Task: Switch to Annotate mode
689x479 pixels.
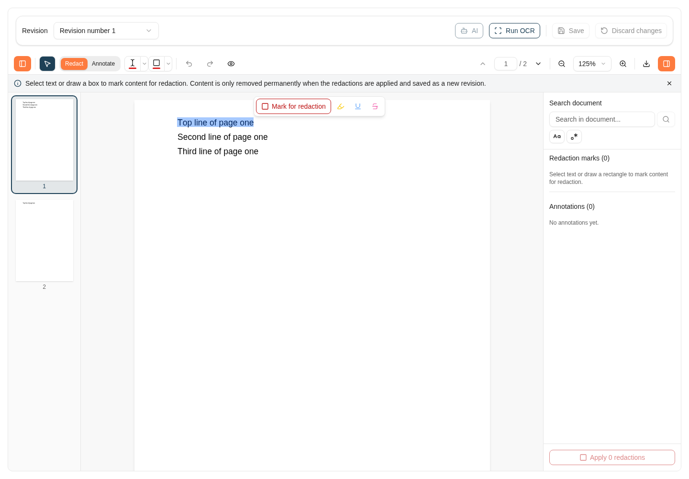Action: [103, 64]
